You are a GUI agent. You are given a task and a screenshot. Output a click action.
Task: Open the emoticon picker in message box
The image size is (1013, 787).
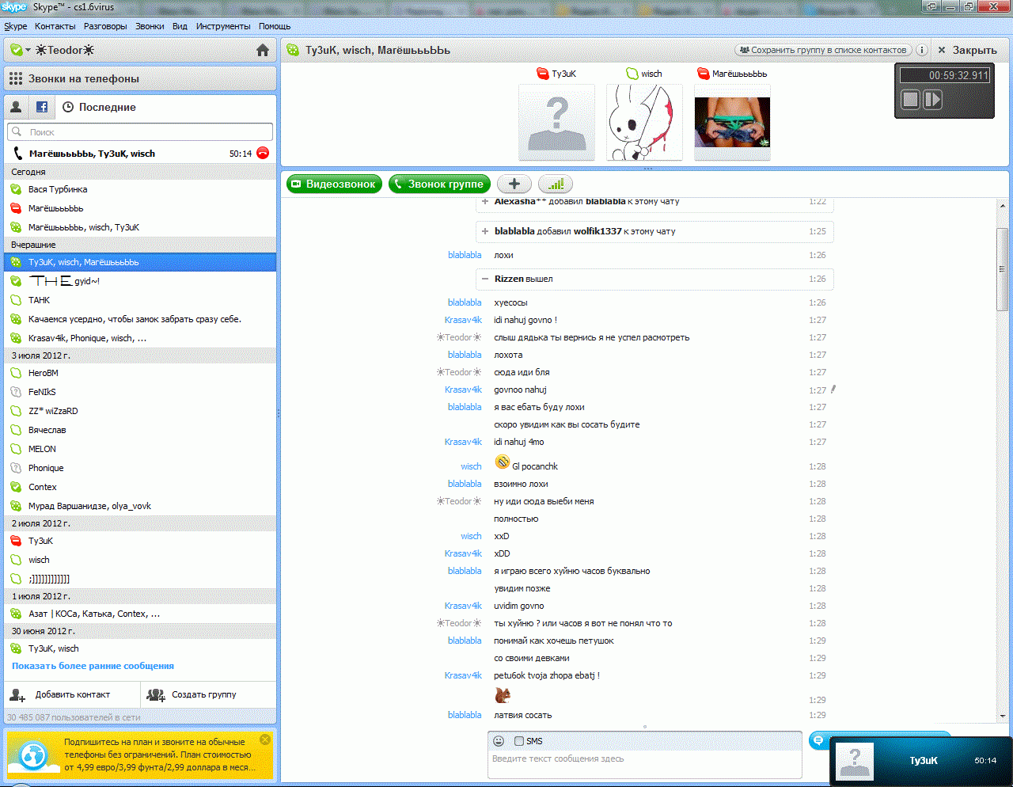coord(499,741)
